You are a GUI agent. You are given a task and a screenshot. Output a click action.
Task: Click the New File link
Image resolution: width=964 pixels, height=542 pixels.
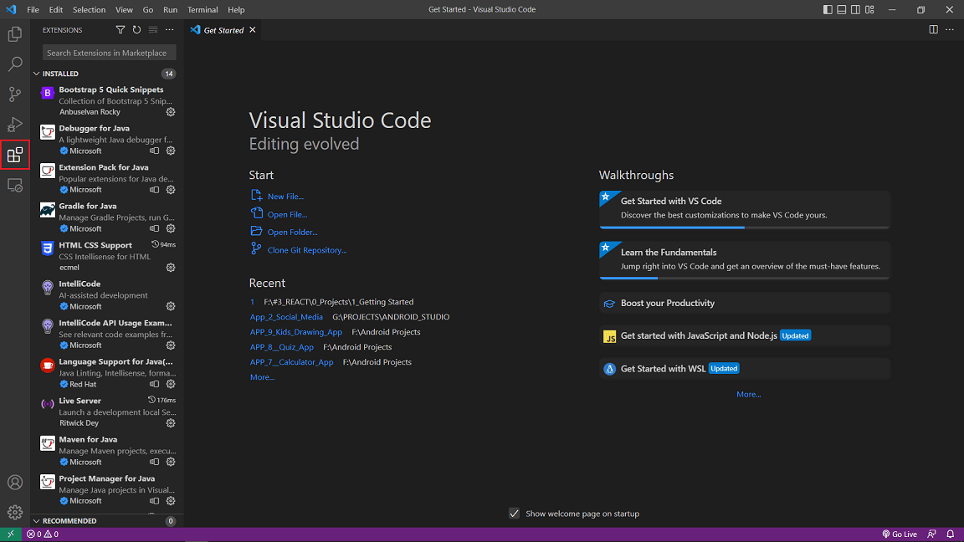click(x=285, y=197)
